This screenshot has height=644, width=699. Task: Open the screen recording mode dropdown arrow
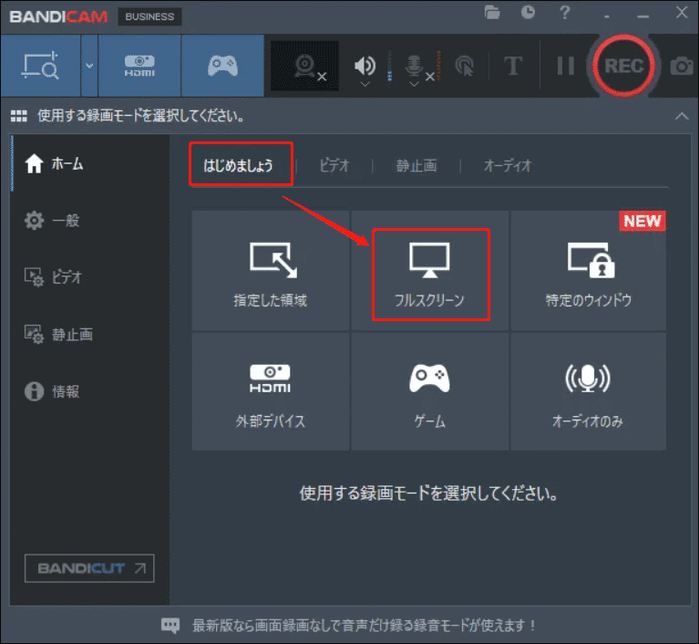(89, 66)
